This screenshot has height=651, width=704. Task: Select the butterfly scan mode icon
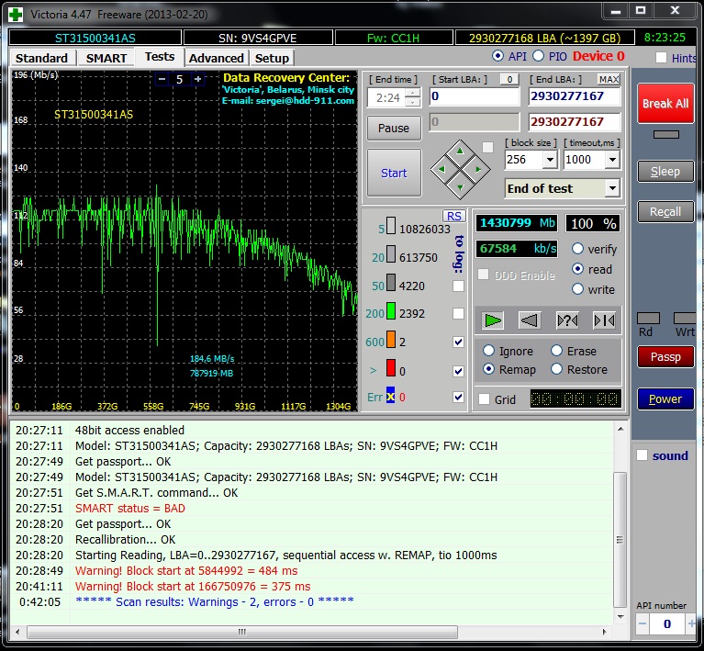[x=603, y=320]
